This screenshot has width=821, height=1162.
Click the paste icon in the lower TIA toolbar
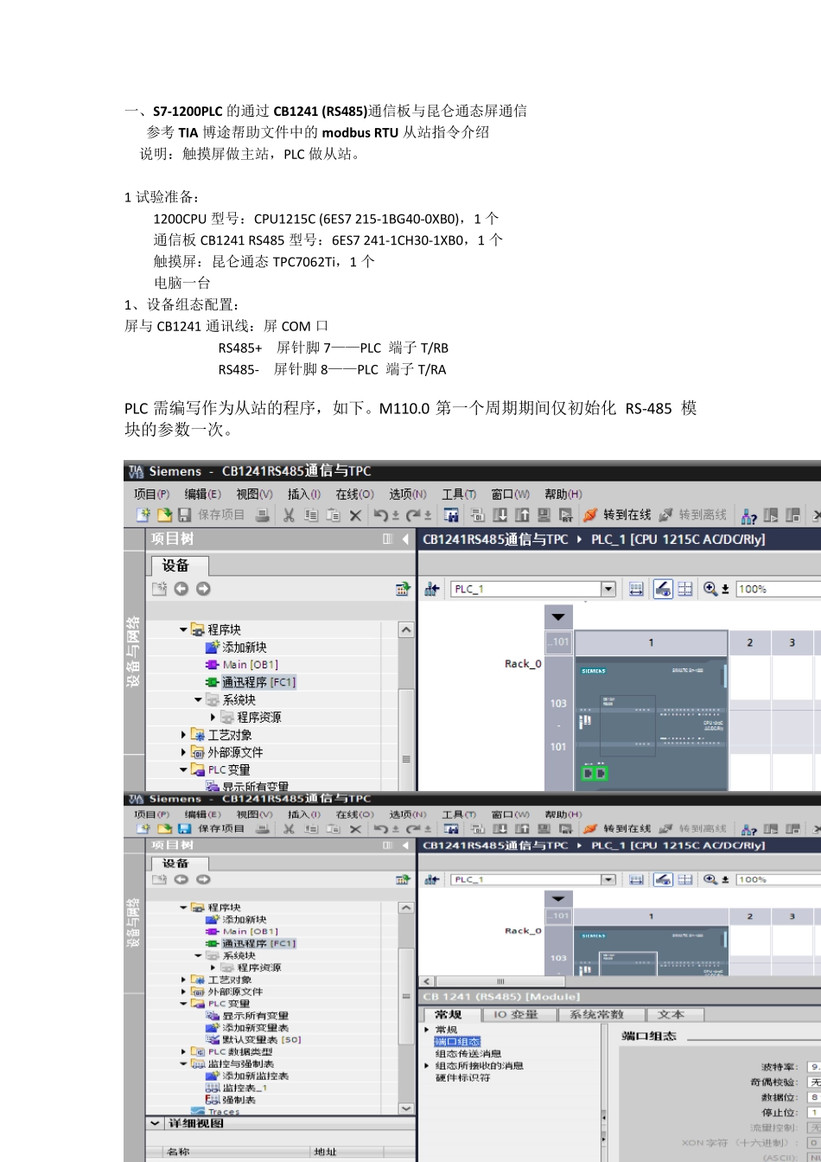333,828
